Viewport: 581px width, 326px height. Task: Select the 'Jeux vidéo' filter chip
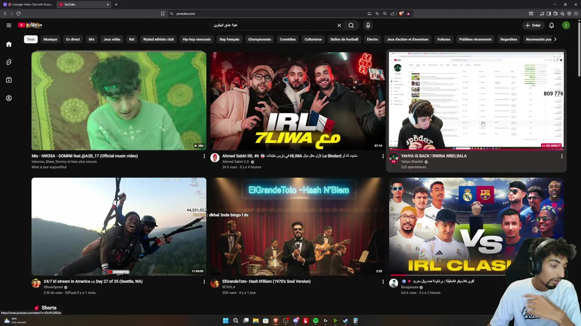(112, 39)
